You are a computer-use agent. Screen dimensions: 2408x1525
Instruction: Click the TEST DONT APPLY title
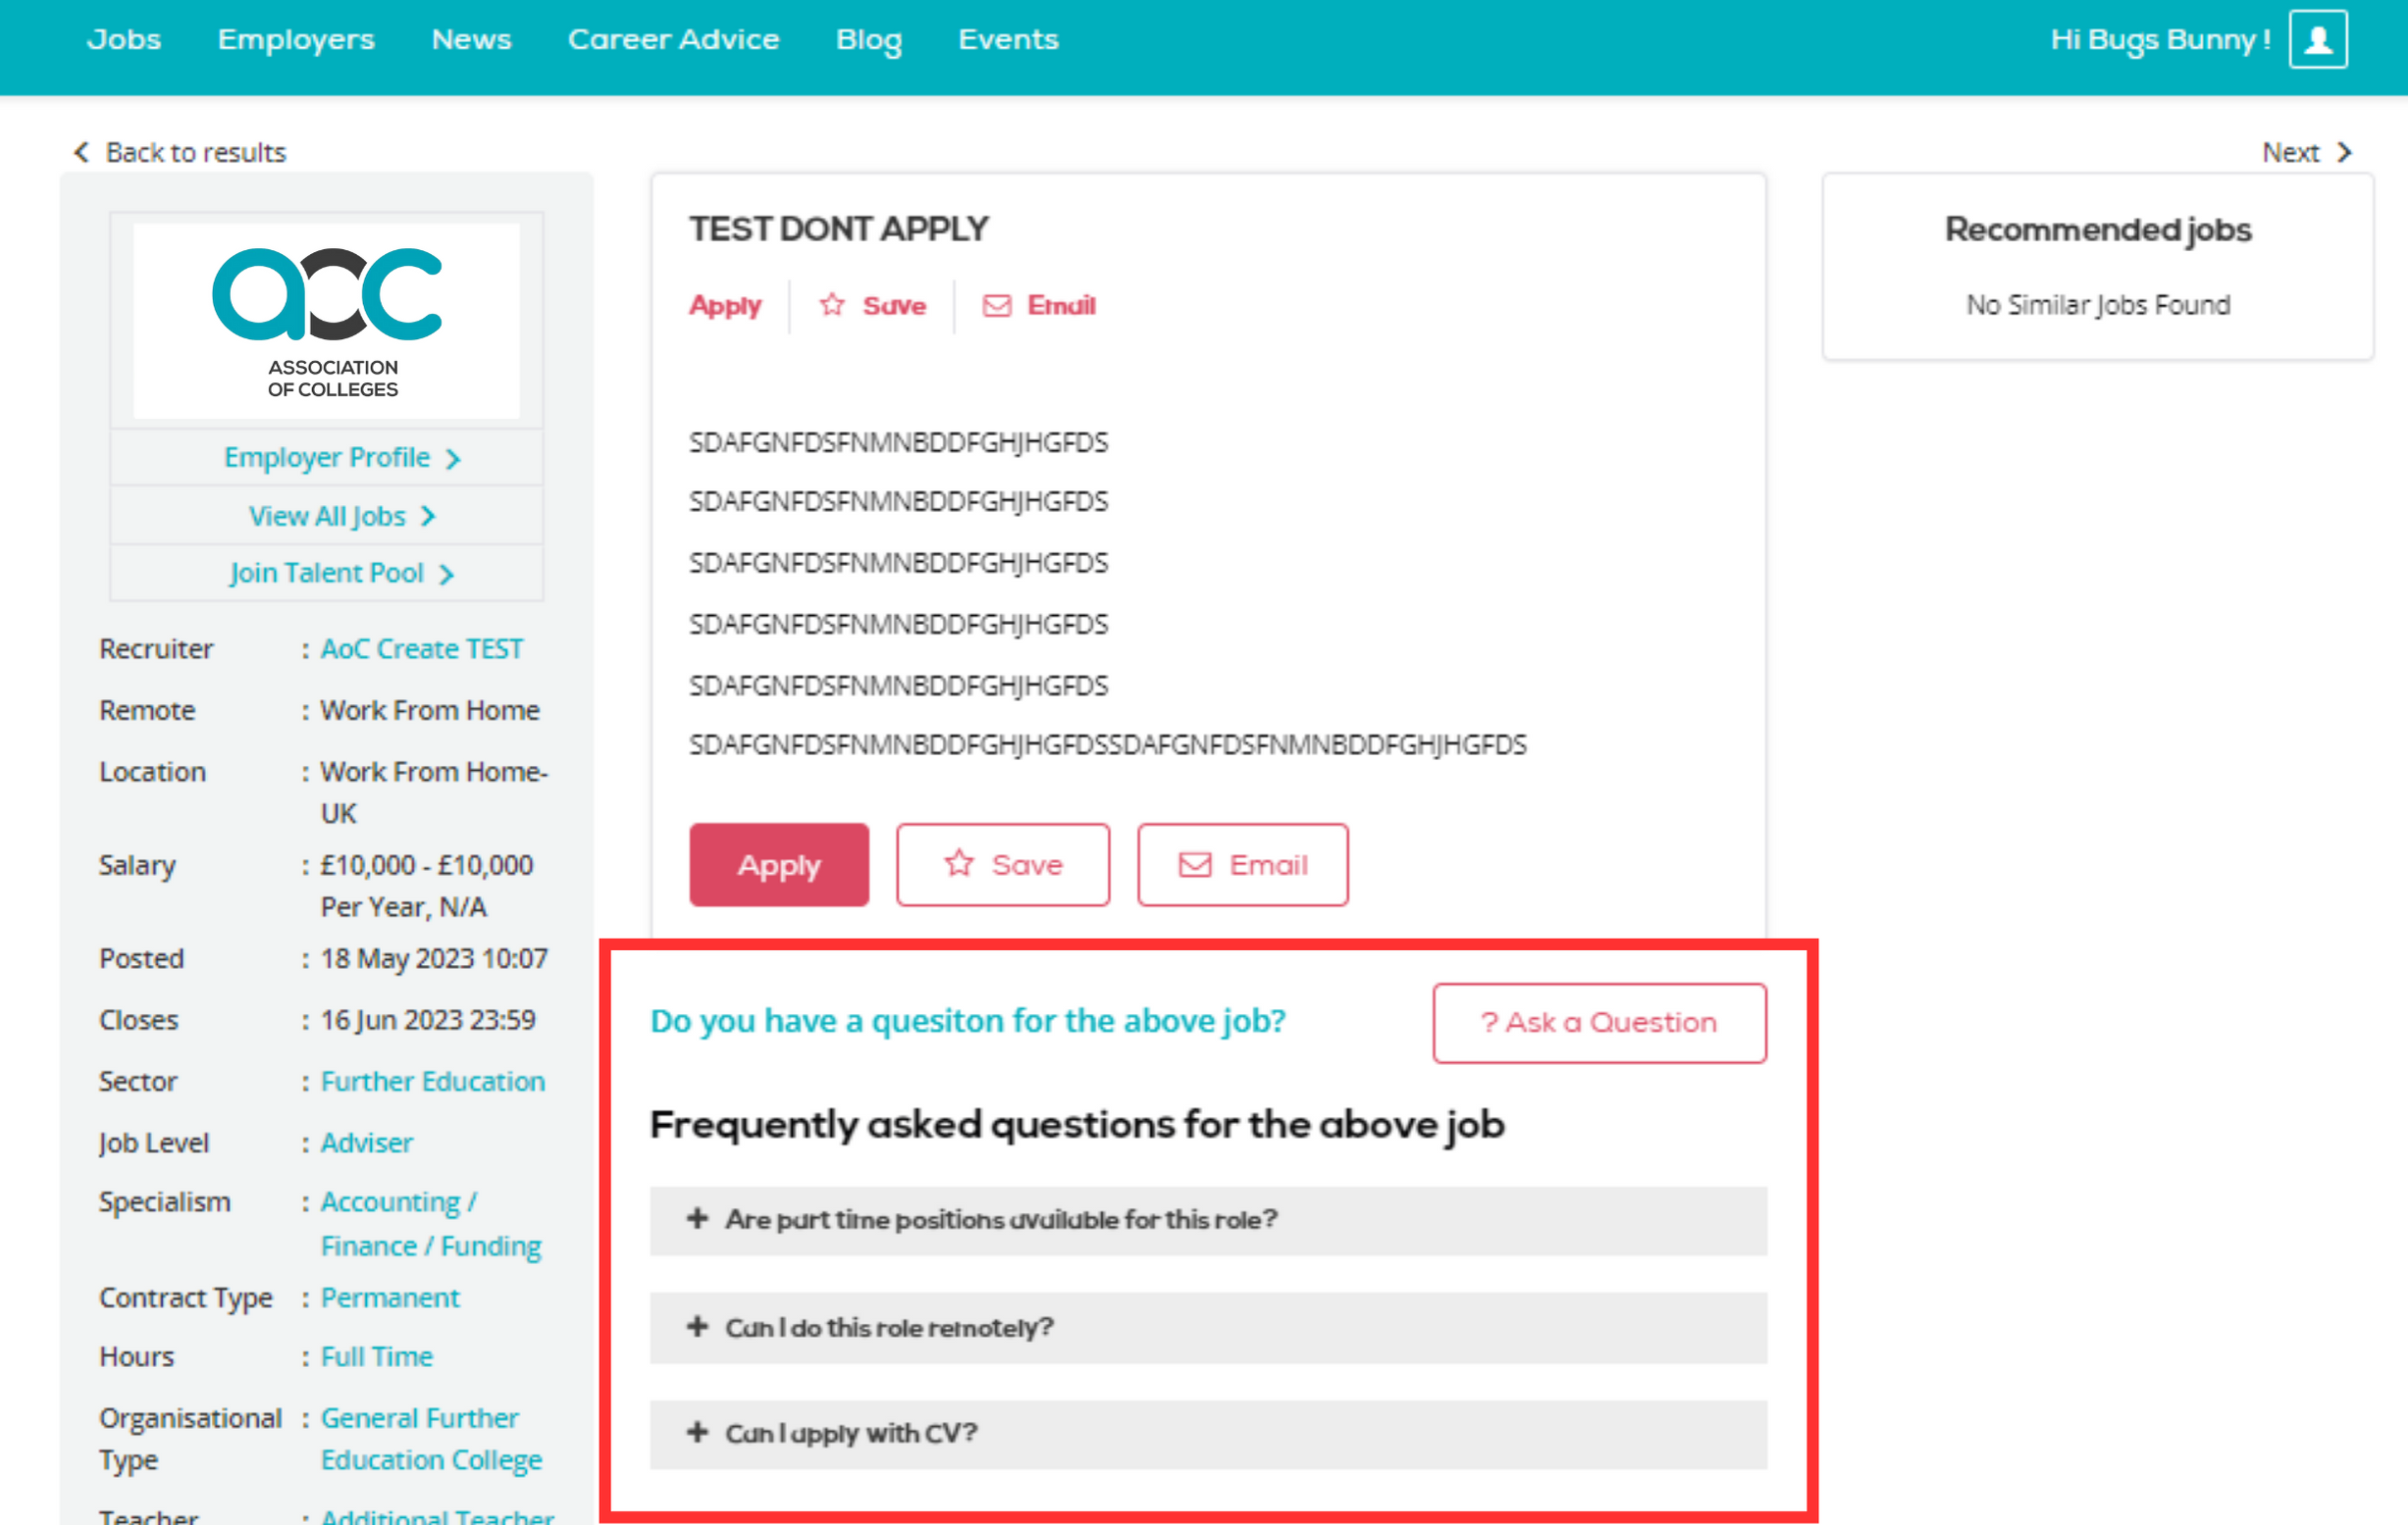[838, 228]
